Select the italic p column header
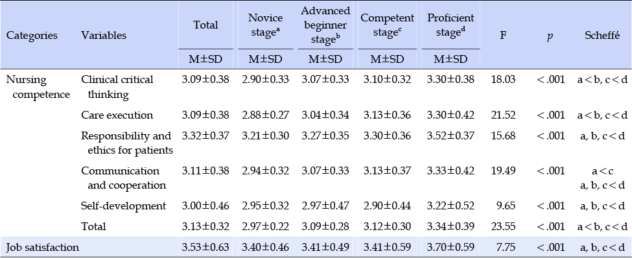The image size is (632, 258). click(x=550, y=36)
